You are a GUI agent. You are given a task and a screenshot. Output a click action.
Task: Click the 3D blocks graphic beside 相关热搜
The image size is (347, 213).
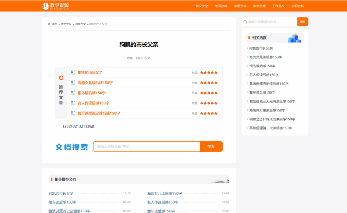click(294, 38)
